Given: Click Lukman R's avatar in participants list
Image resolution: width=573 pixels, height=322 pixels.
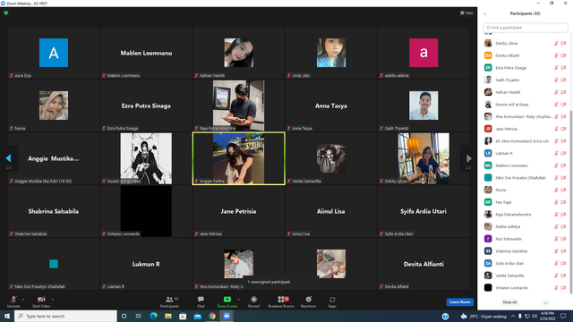Looking at the screenshot, I should [x=488, y=153].
